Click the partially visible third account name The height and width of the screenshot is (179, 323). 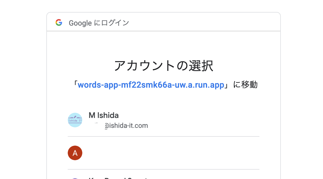click(x=119, y=178)
